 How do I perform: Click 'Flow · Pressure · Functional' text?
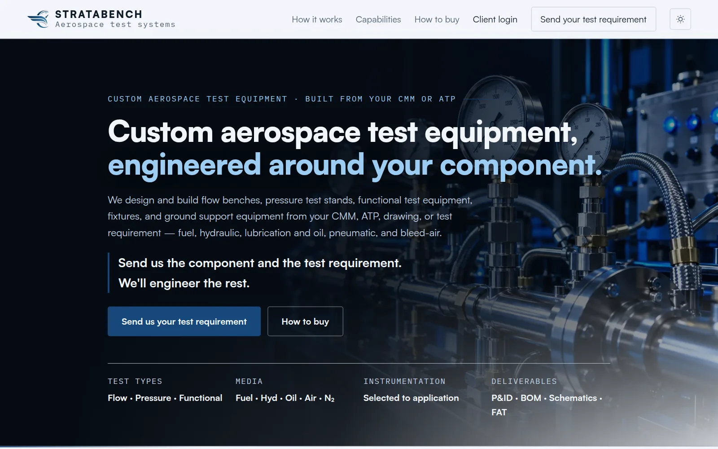[x=165, y=398]
